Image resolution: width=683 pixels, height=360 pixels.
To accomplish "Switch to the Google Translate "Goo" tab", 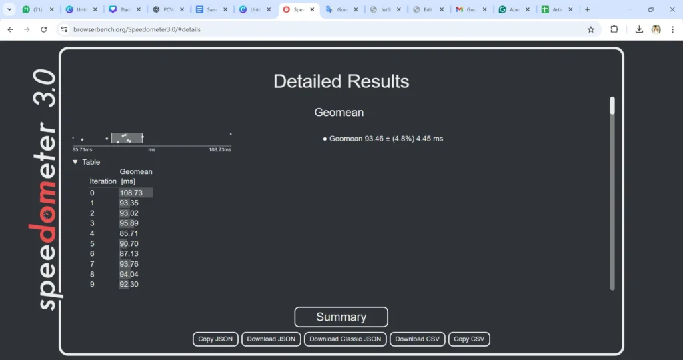I will [342, 9].
